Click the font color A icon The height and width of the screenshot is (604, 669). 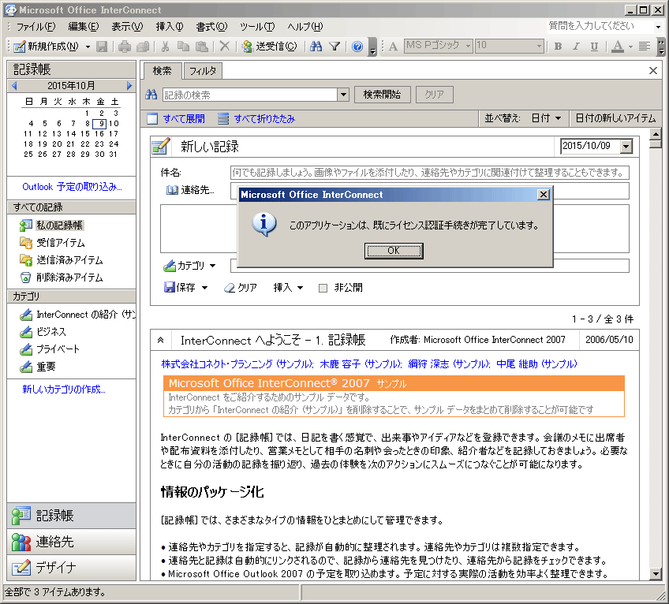(618, 46)
